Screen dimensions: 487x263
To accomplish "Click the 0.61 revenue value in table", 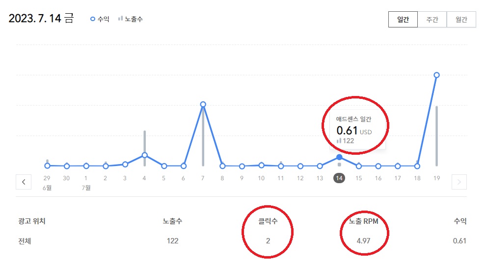I will tap(460, 241).
